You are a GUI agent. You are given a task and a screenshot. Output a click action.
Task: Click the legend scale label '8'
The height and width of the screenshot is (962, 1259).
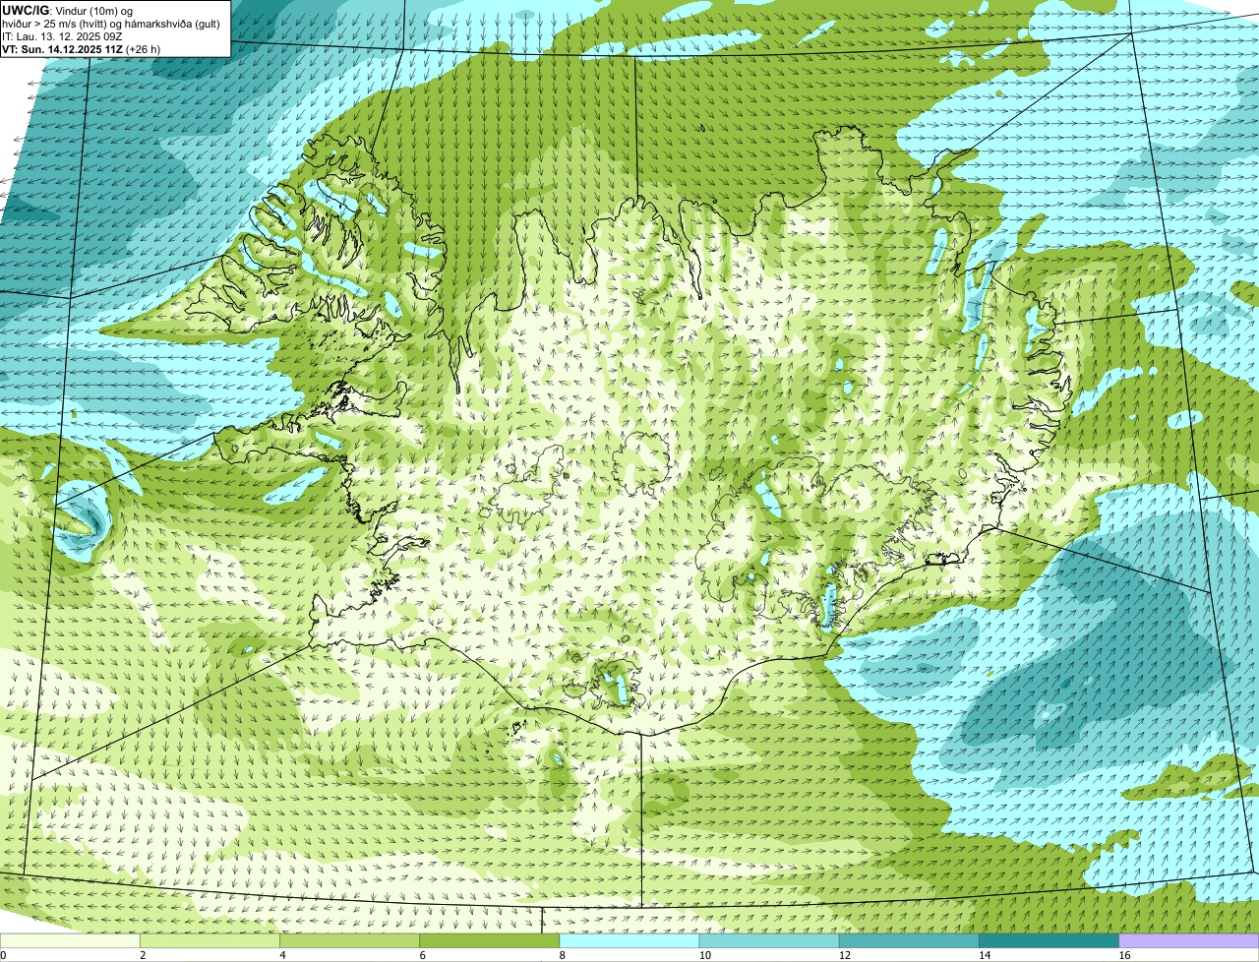[563, 955]
